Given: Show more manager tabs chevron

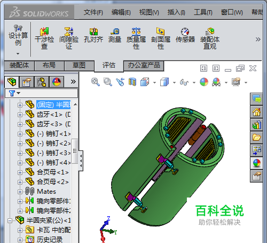Looking at the screenshot, I should click(73, 82).
